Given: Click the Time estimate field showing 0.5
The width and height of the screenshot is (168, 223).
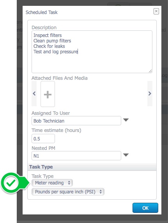Looking at the screenshot, I should coord(43,139).
